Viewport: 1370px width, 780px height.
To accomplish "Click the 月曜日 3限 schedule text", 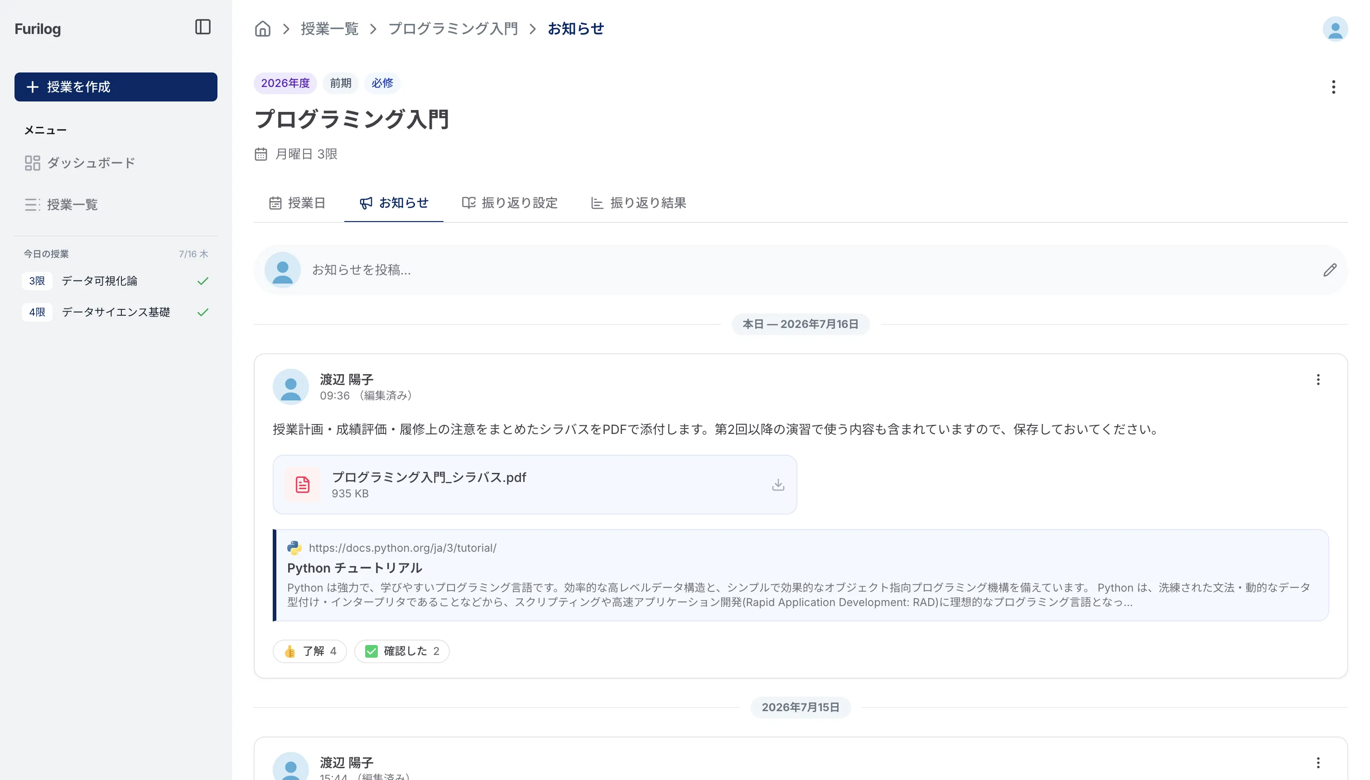I will [x=306, y=154].
